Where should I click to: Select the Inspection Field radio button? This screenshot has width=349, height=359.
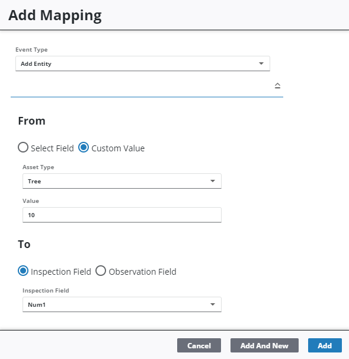pyautogui.click(x=23, y=271)
